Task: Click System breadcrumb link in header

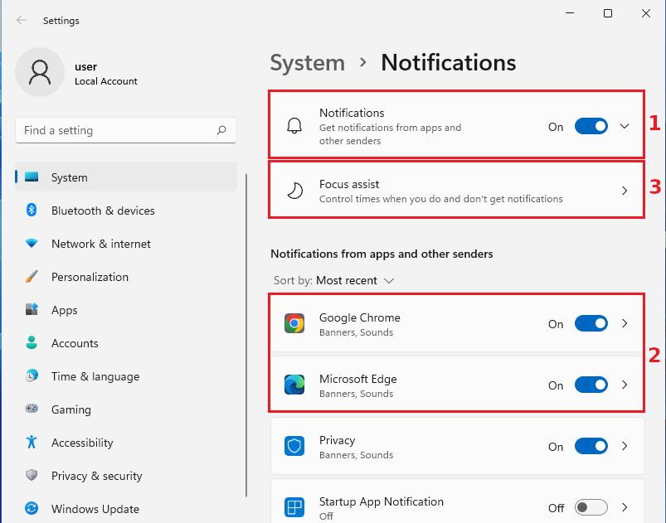Action: click(x=308, y=63)
